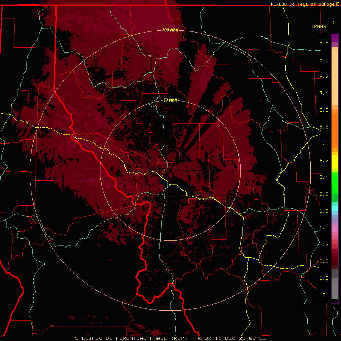The width and height of the screenshot is (341, 341).
Task: Pick the purple segment atop the color bar
Action: click(x=335, y=38)
